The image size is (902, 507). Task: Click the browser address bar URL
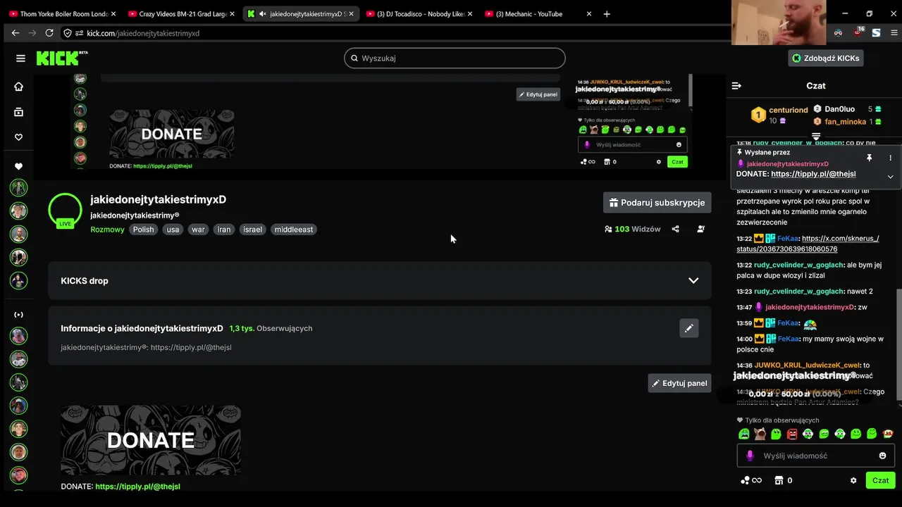(143, 33)
